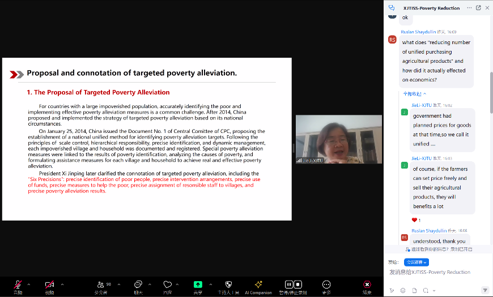Type in the message input field
This screenshot has width=493, height=297.
(x=436, y=272)
